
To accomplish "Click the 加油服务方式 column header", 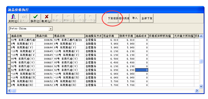I will (x=94, y=36).
